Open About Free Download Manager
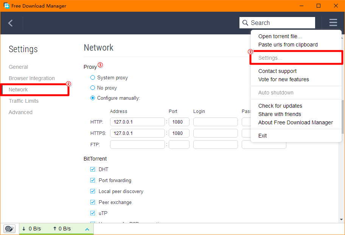This screenshot has width=345, height=235. point(295,122)
